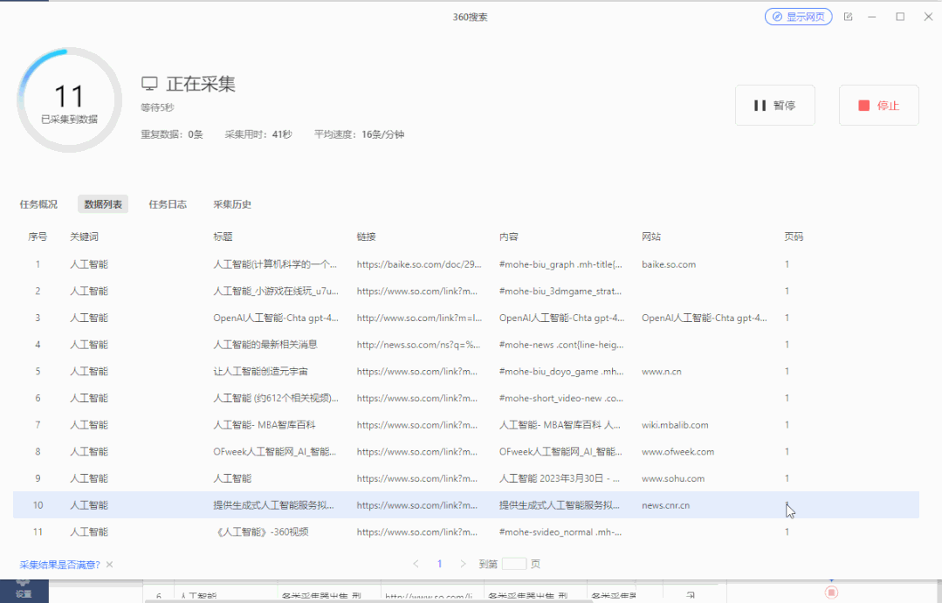Select the www.ofweek.com website cell
This screenshot has width=942, height=603.
(677, 452)
